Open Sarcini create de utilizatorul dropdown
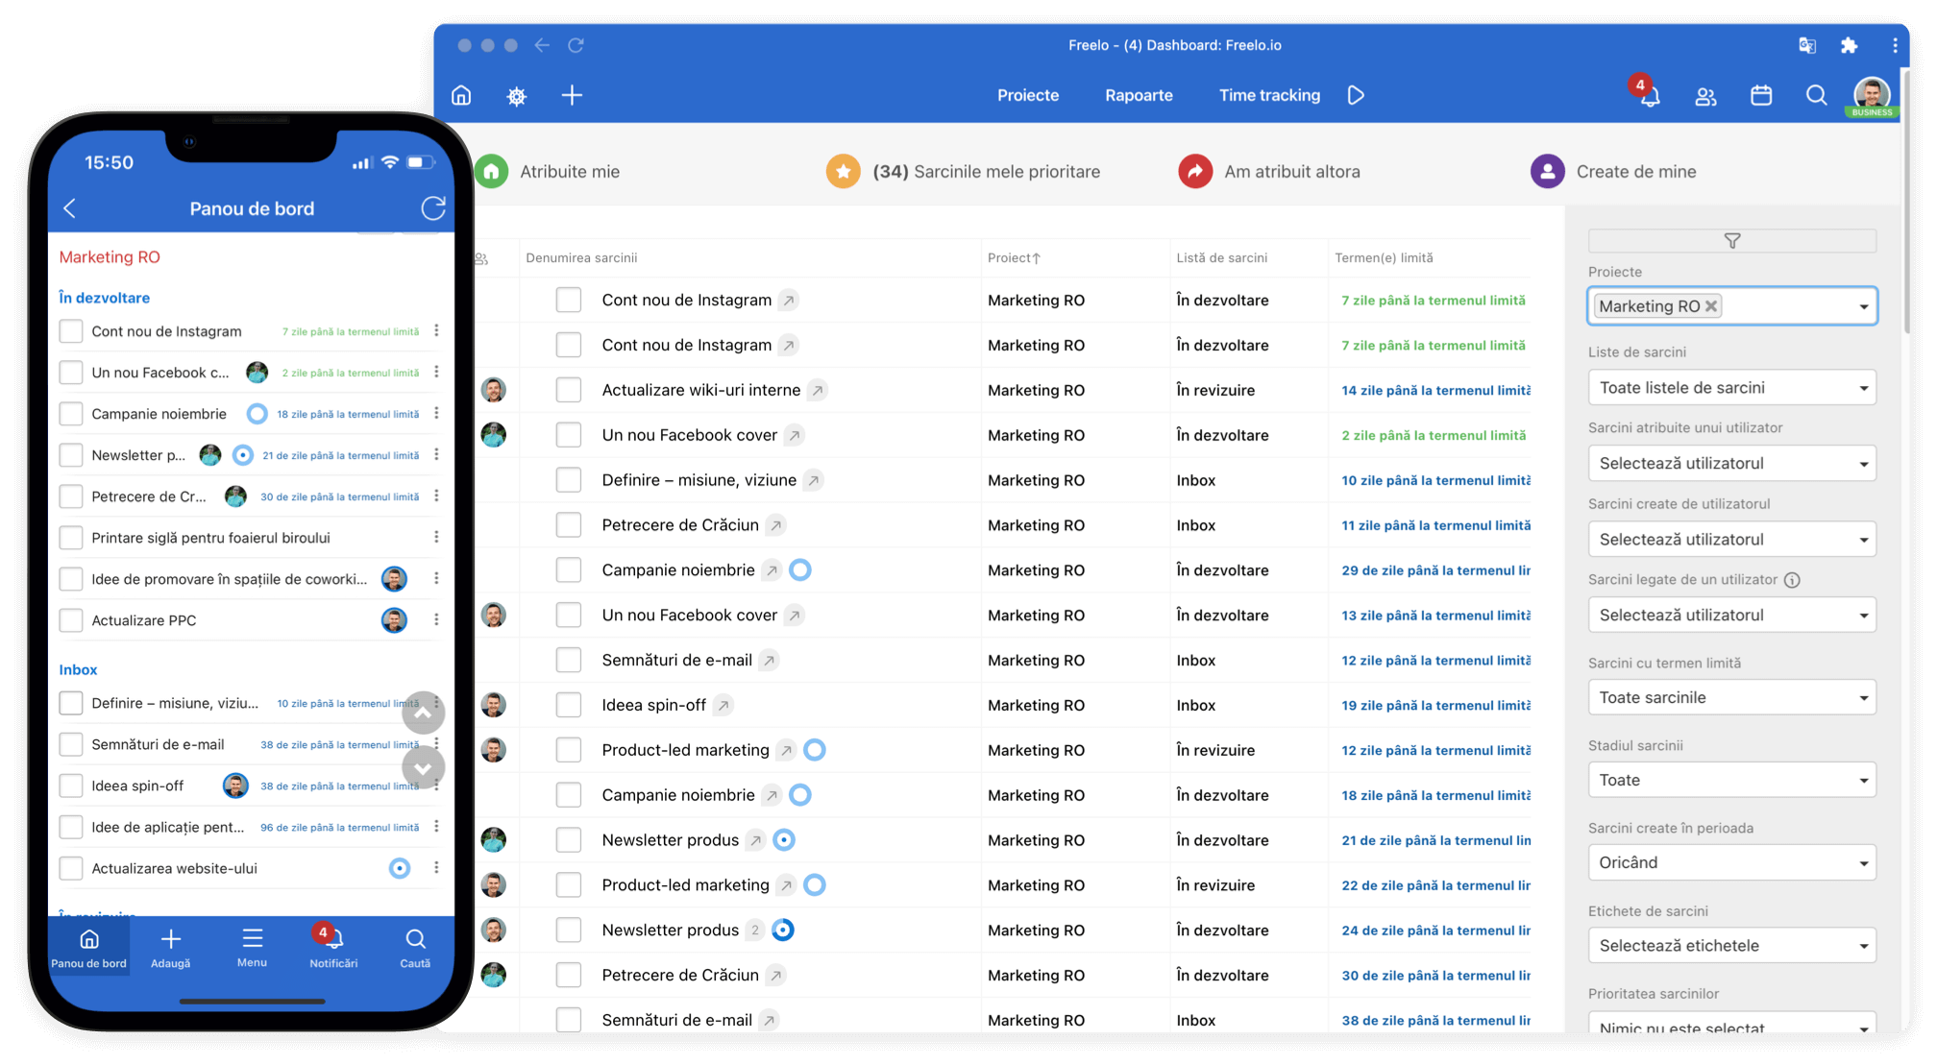This screenshot has height=1064, width=1937. click(1732, 540)
